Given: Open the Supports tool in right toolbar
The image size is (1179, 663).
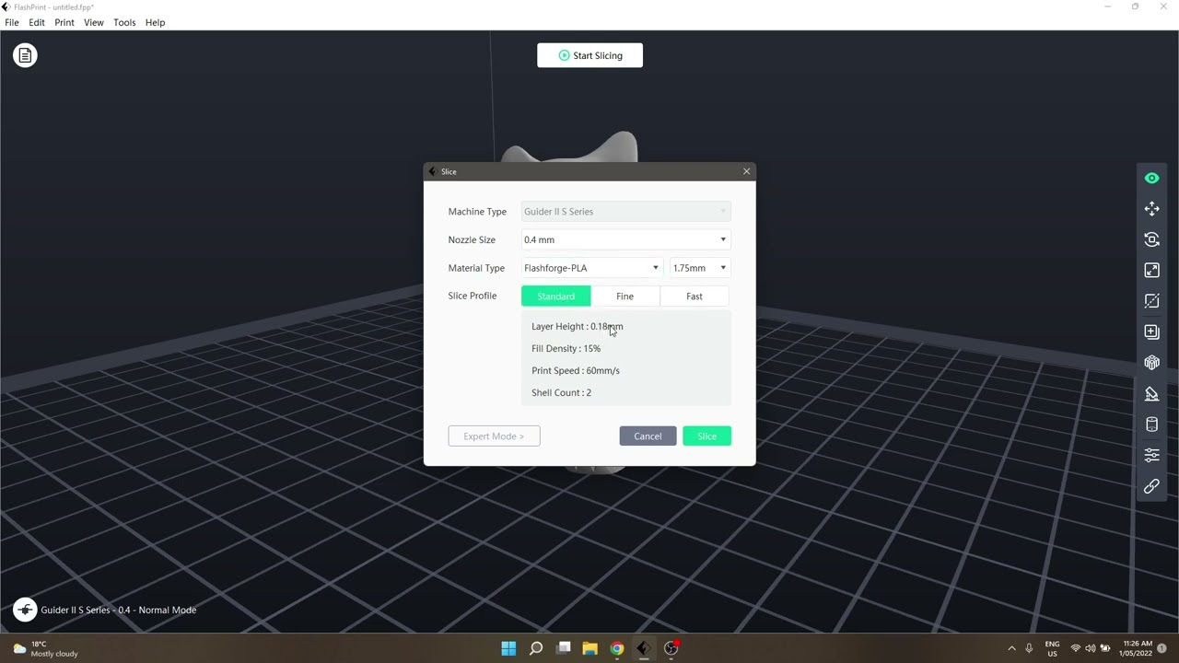Looking at the screenshot, I should click(1151, 394).
